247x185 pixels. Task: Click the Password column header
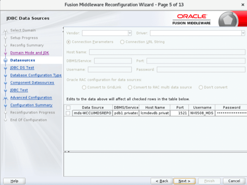point(231,108)
